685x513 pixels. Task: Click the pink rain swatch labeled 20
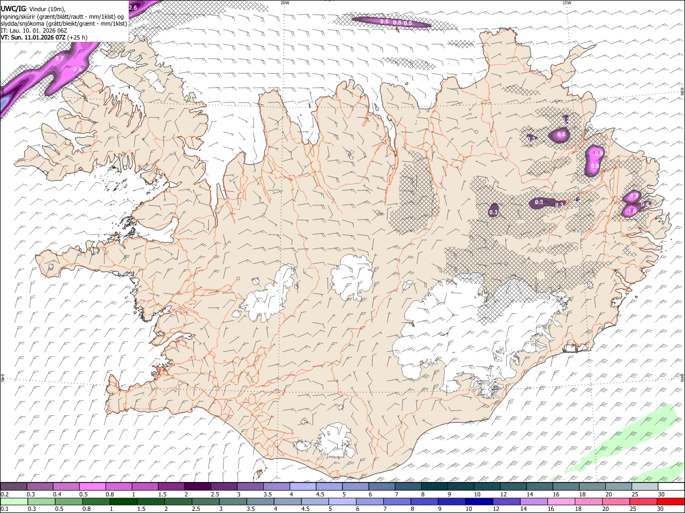[615, 501]
